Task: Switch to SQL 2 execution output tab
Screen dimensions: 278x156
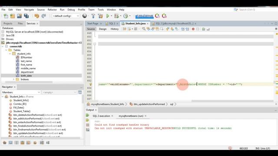Action: click(x=101, y=116)
